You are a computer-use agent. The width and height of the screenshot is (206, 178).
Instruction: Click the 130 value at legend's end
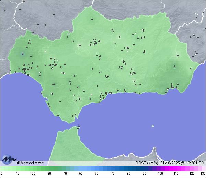click(x=203, y=174)
